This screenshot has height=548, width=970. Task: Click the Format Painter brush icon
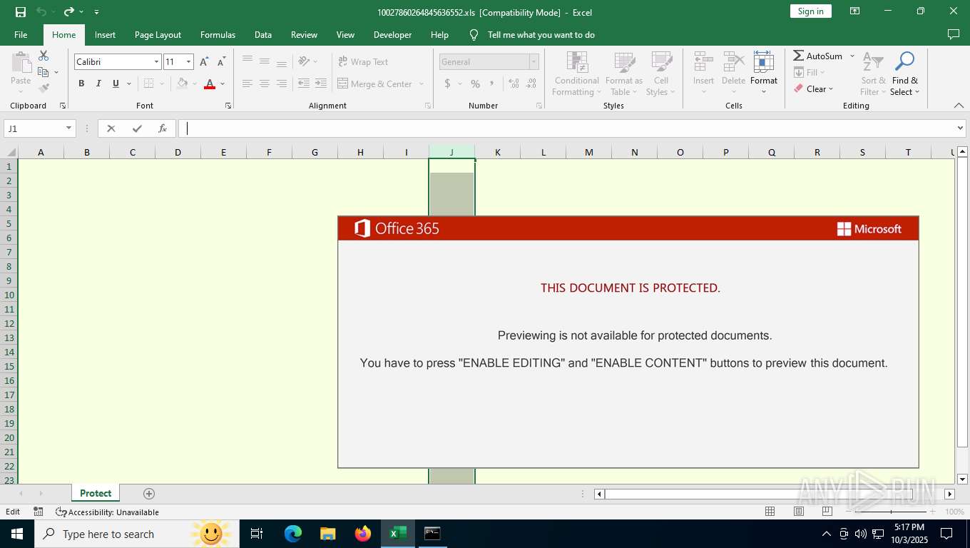44,88
